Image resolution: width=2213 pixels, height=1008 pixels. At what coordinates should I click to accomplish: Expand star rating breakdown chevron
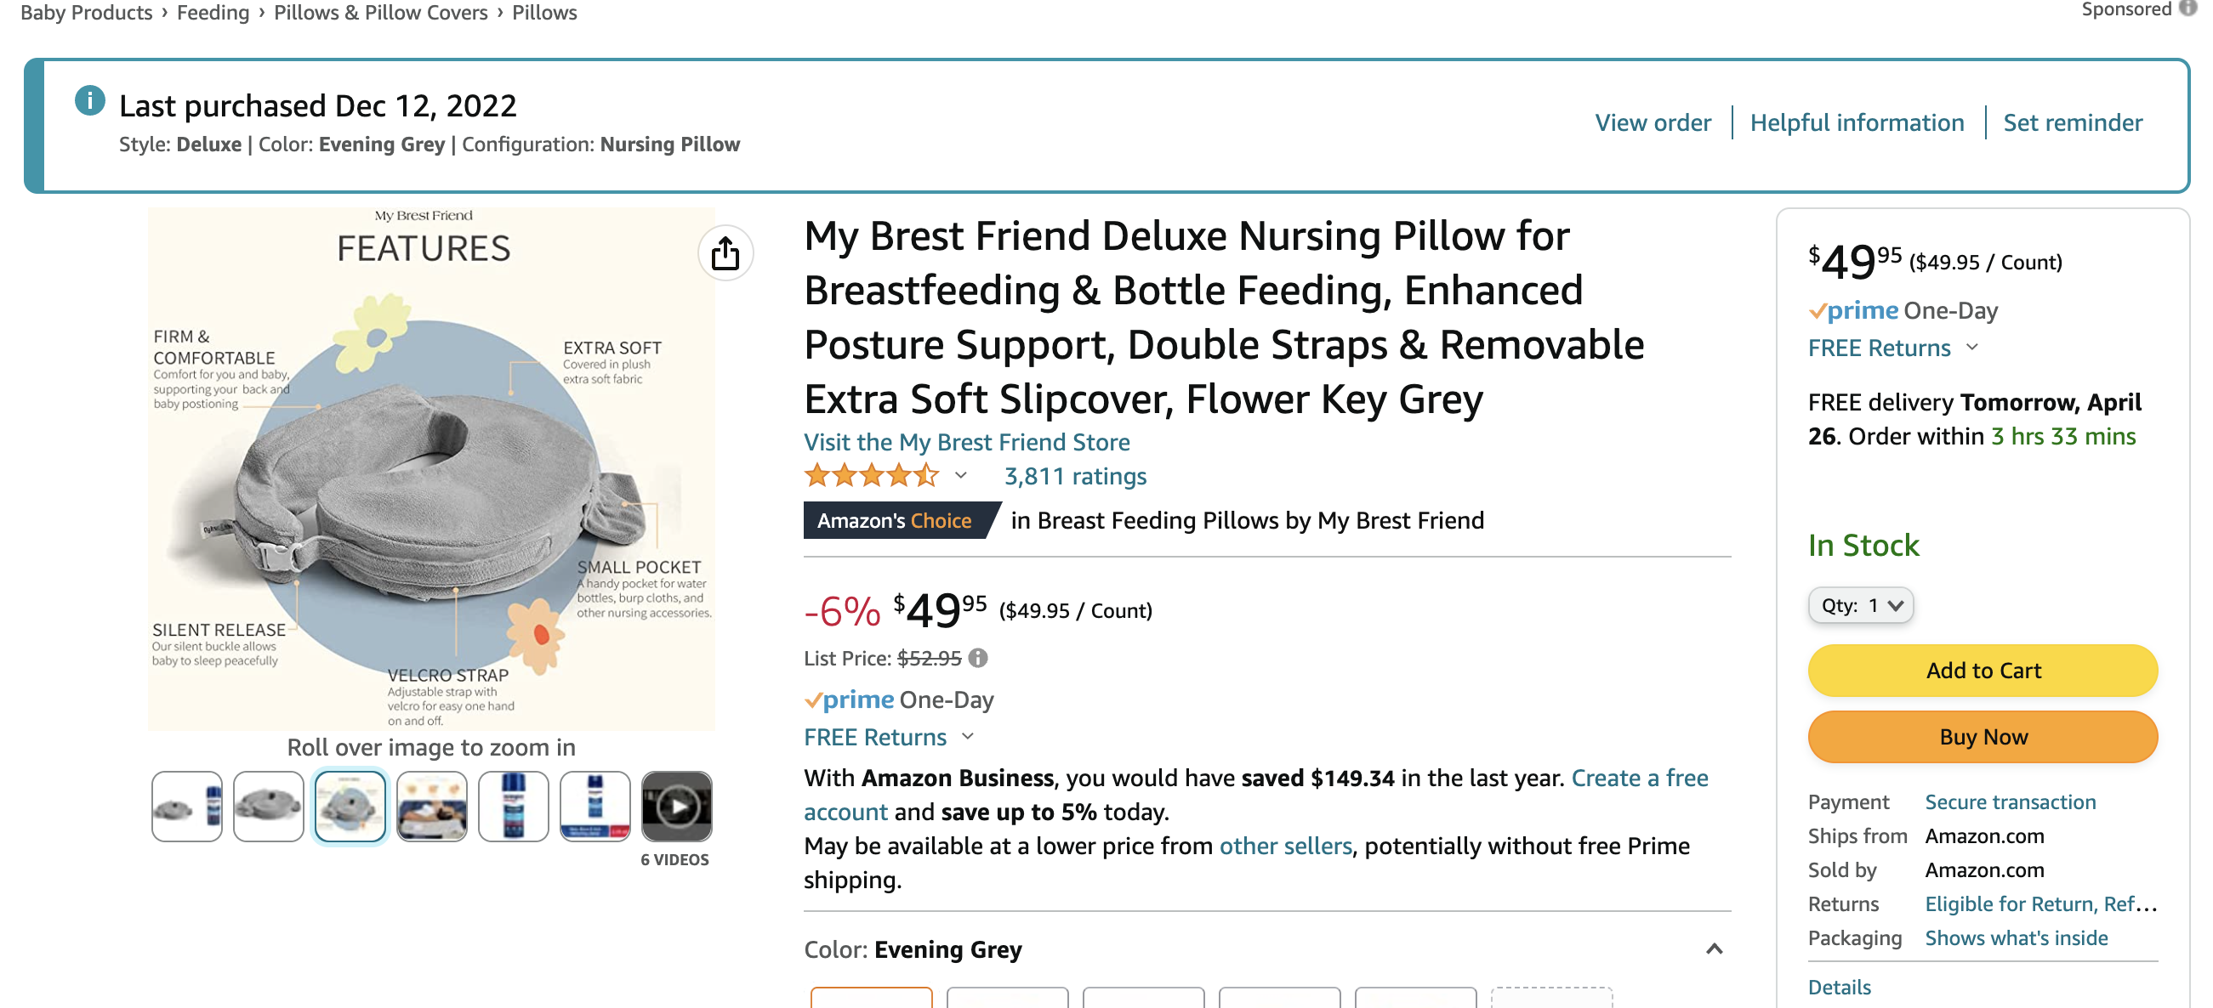(960, 476)
